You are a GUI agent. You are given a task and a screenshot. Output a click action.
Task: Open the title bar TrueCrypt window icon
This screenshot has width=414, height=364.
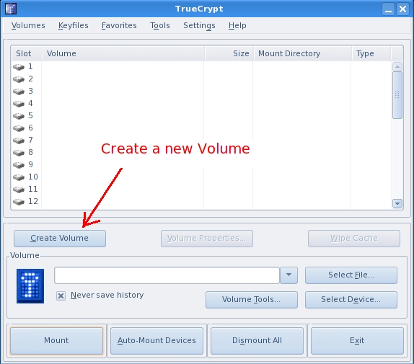pos(11,9)
